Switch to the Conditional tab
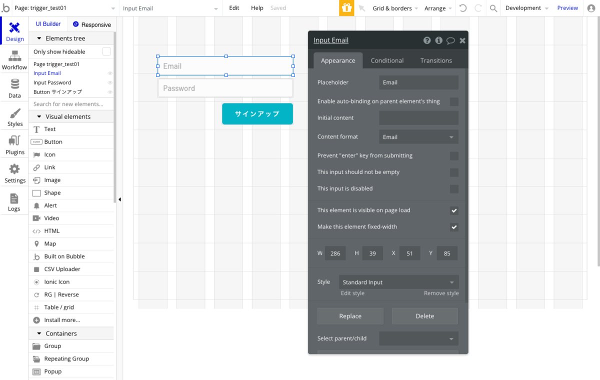Image resolution: width=600 pixels, height=380 pixels. 387,60
